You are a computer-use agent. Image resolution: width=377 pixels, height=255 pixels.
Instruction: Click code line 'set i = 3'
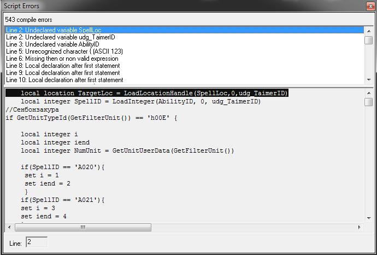[38, 208]
